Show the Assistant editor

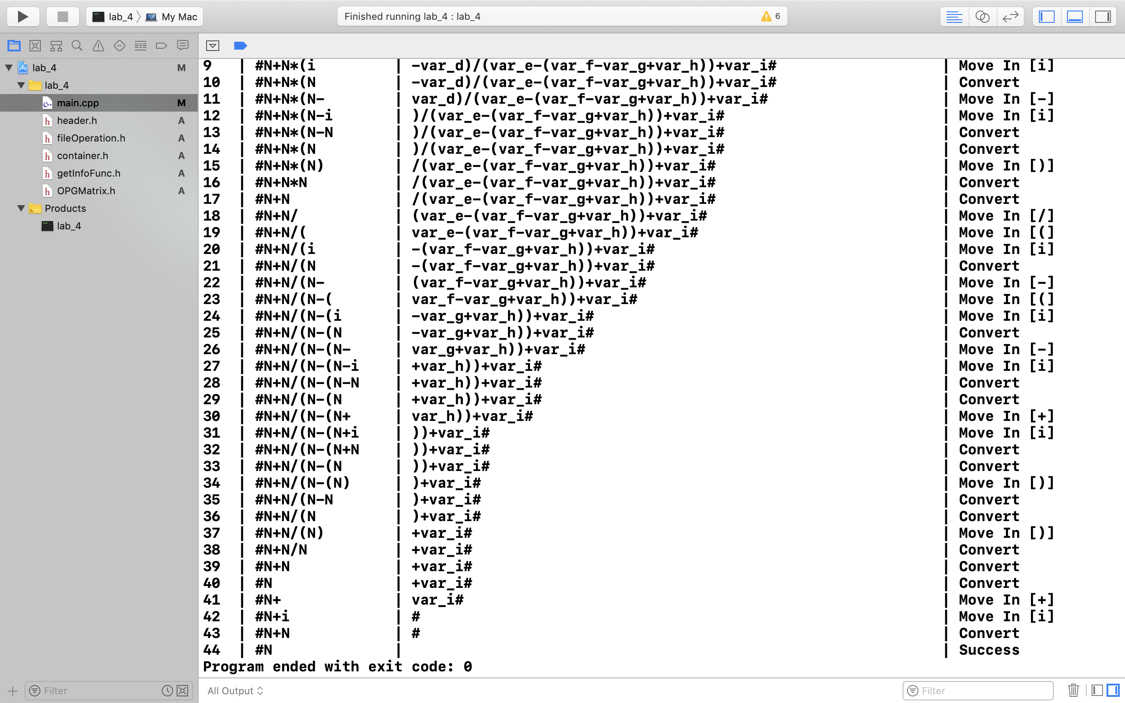[x=982, y=17]
